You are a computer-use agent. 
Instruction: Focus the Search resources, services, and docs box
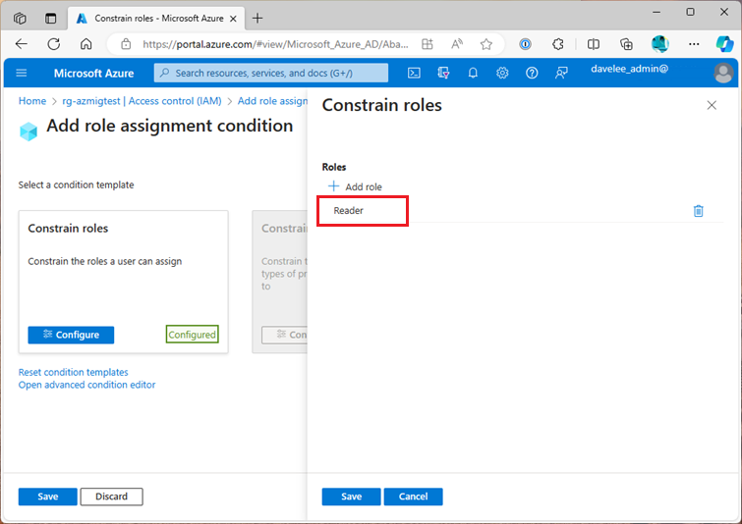271,73
